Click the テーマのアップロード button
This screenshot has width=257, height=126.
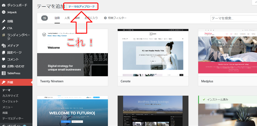pyautogui.click(x=82, y=6)
